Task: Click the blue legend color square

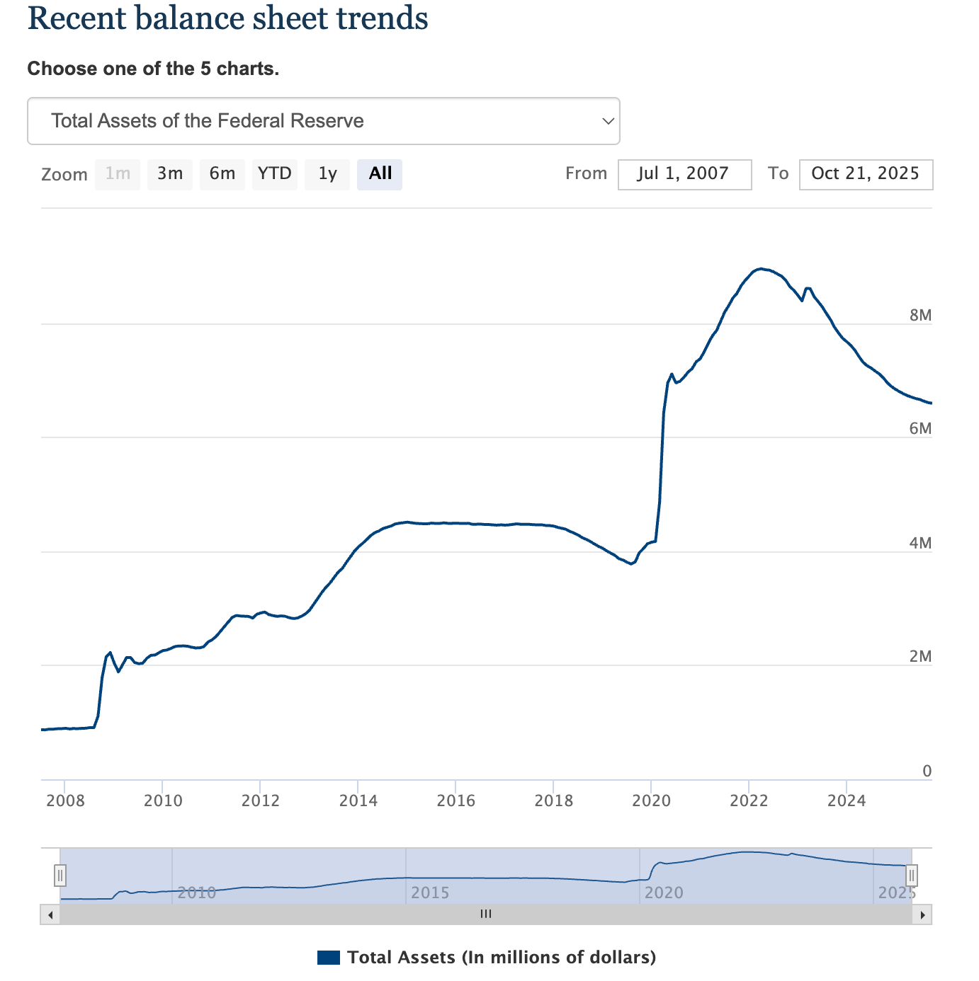Action: pyautogui.click(x=329, y=958)
